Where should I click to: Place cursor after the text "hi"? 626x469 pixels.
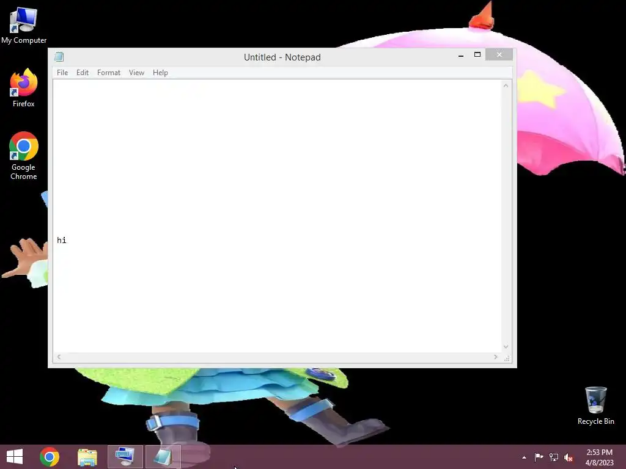[x=67, y=240]
